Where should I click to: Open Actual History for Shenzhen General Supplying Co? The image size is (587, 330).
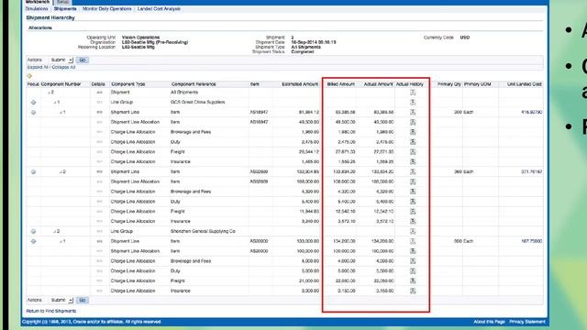pos(413,231)
